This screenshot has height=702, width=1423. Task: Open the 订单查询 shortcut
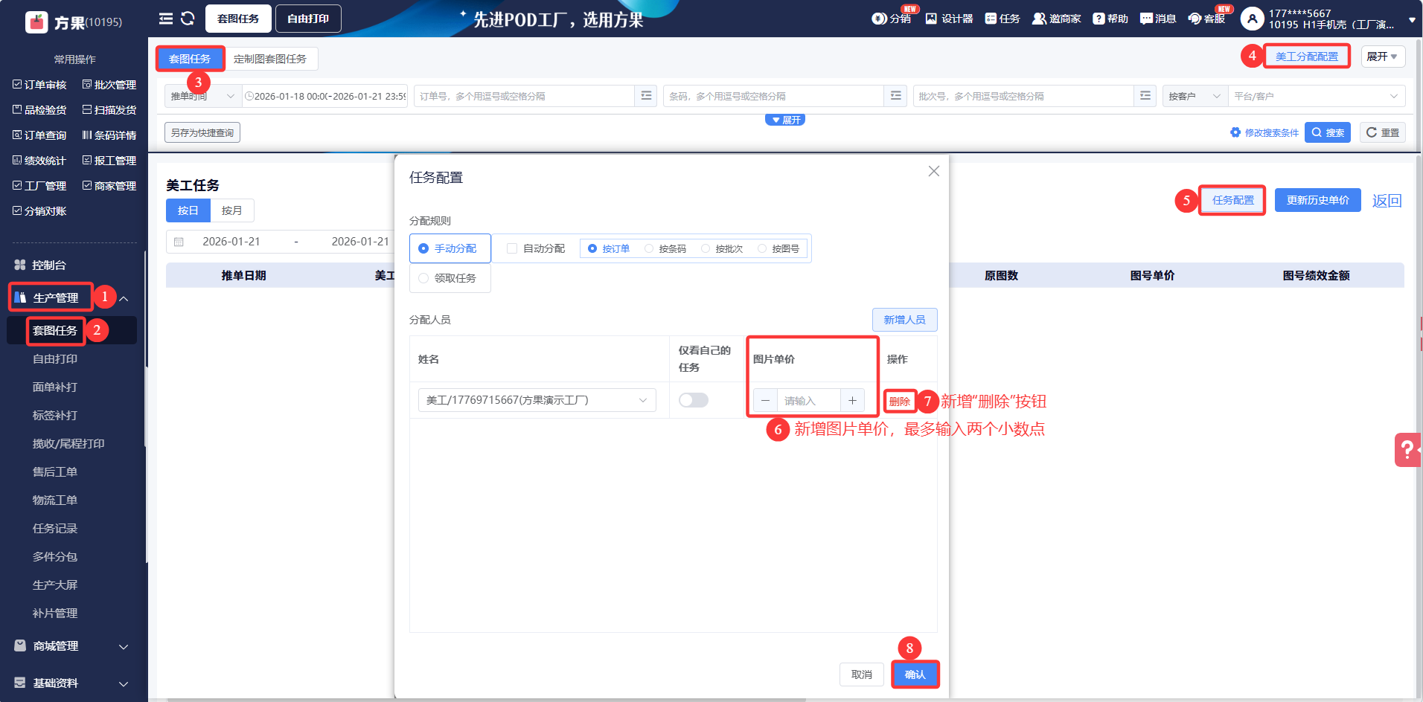coord(39,135)
